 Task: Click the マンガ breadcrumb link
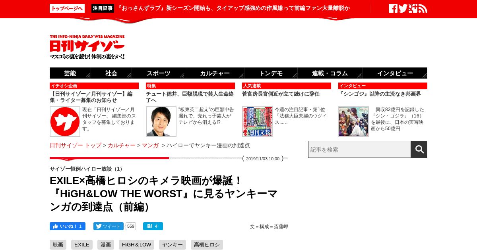click(150, 145)
